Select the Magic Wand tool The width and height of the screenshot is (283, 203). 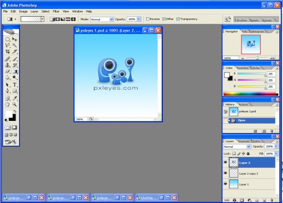(x=15, y=45)
